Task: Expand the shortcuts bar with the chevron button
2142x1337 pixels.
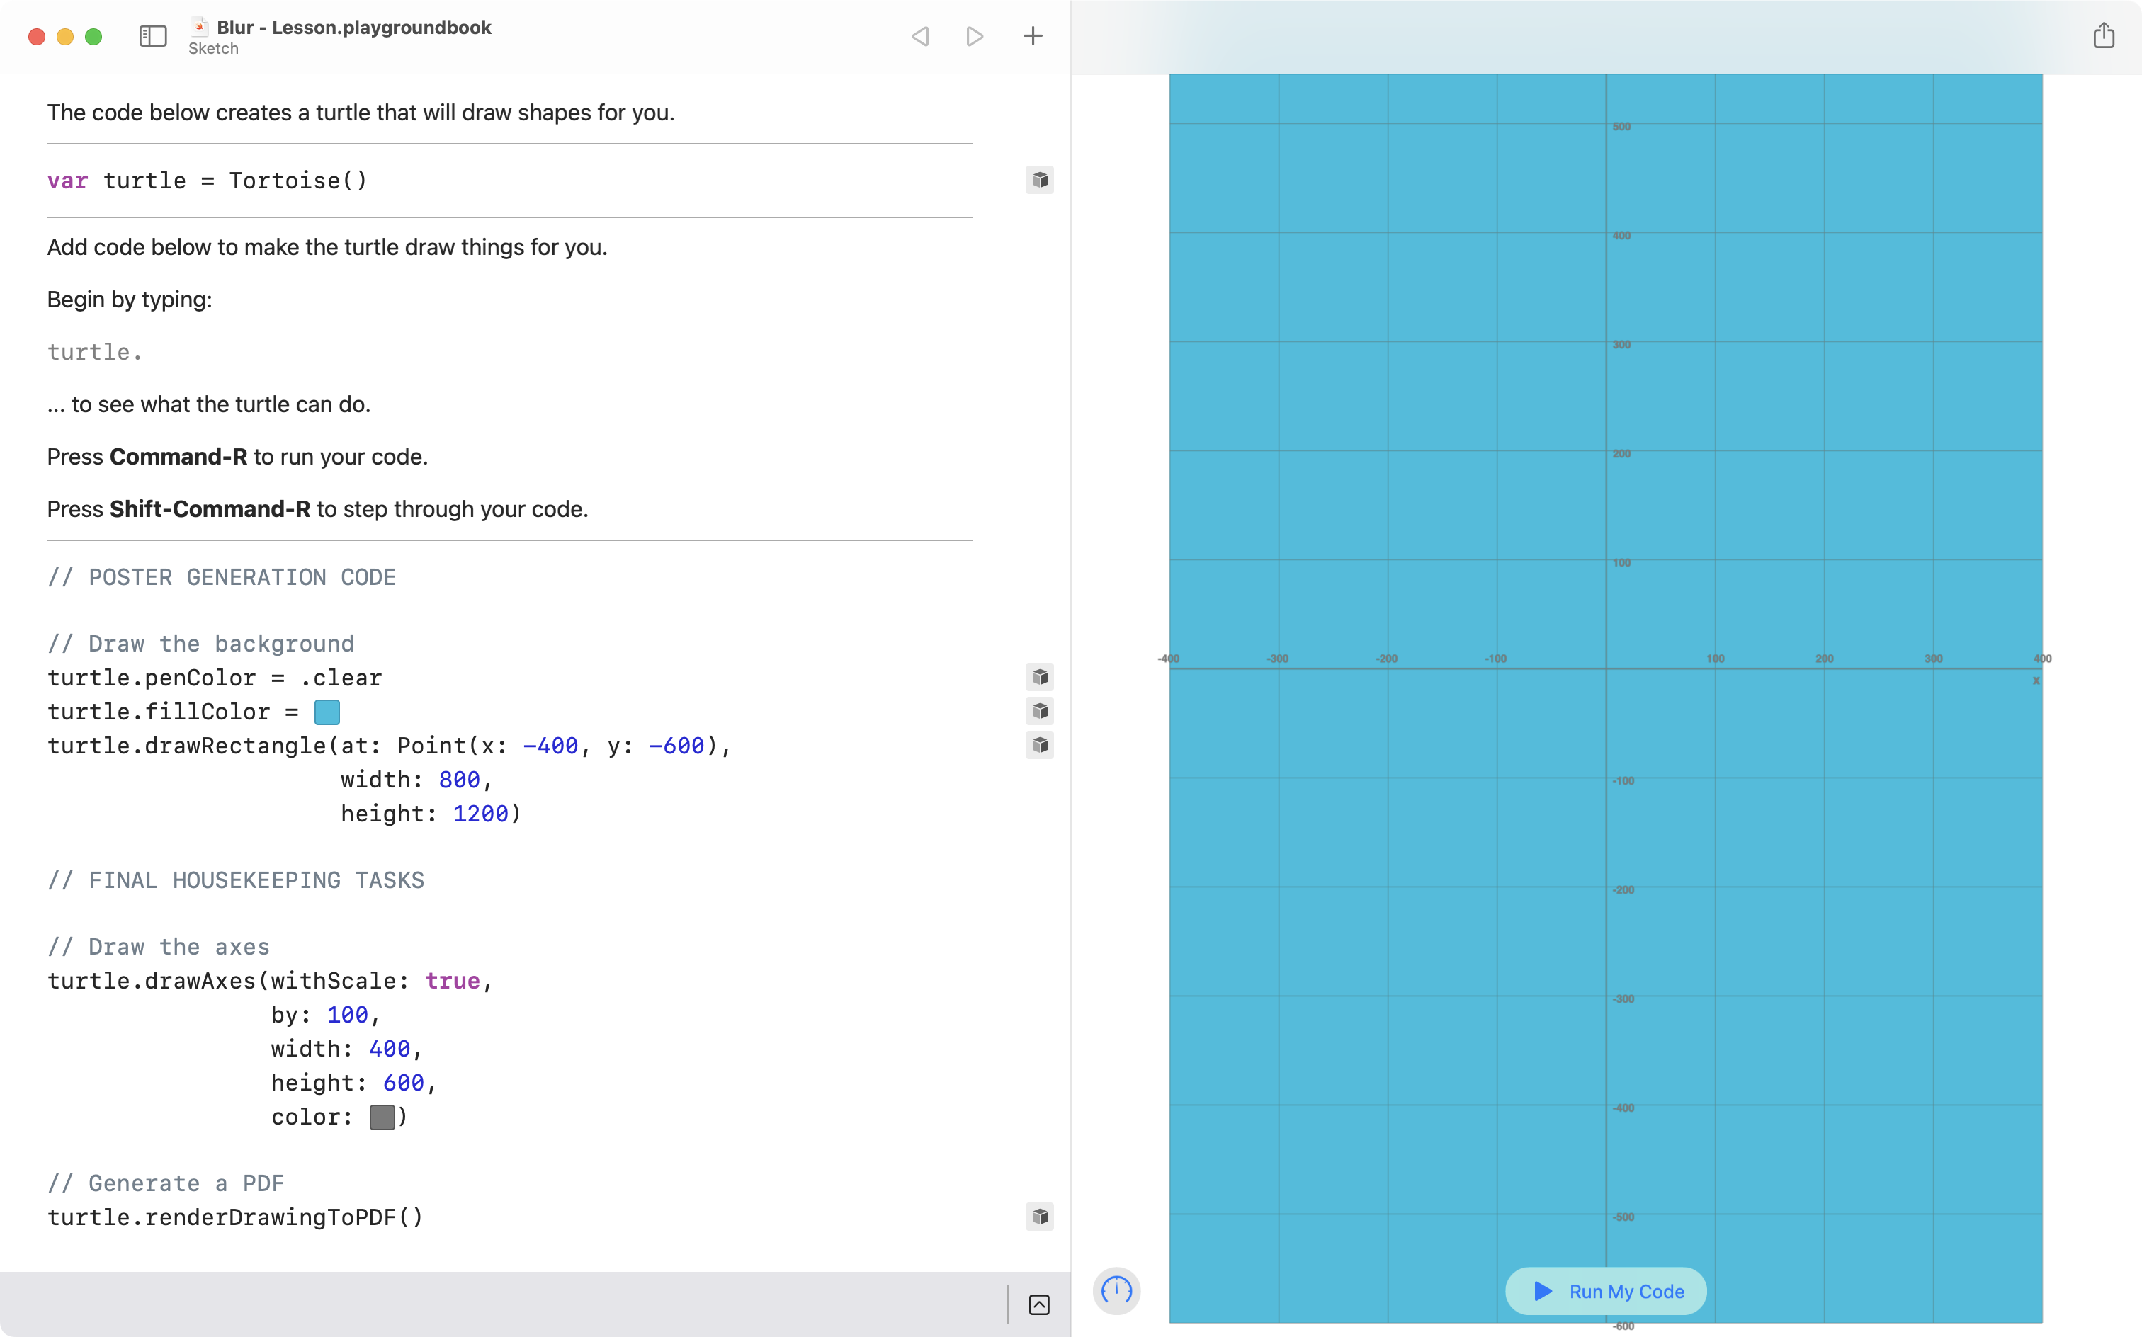Action: [1040, 1304]
